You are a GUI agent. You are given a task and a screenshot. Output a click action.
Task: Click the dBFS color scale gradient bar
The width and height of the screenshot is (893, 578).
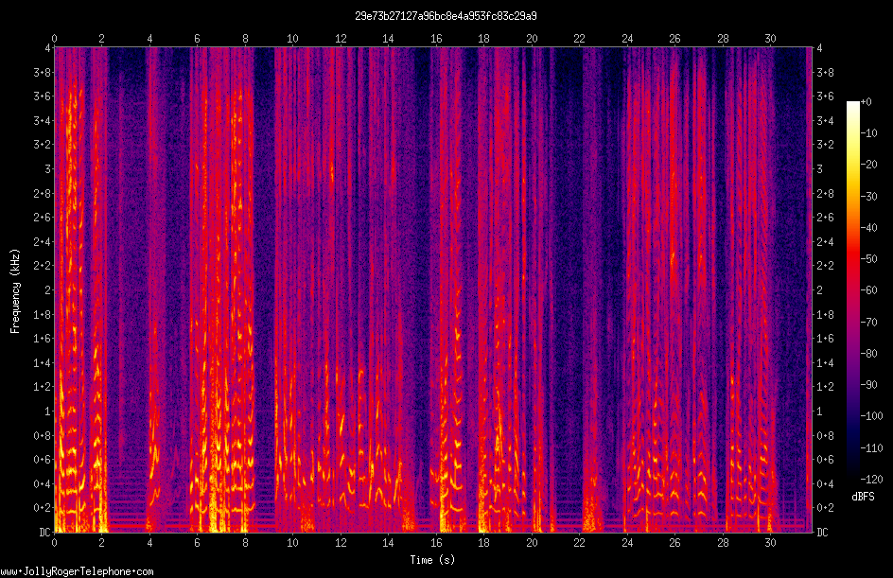[852, 290]
